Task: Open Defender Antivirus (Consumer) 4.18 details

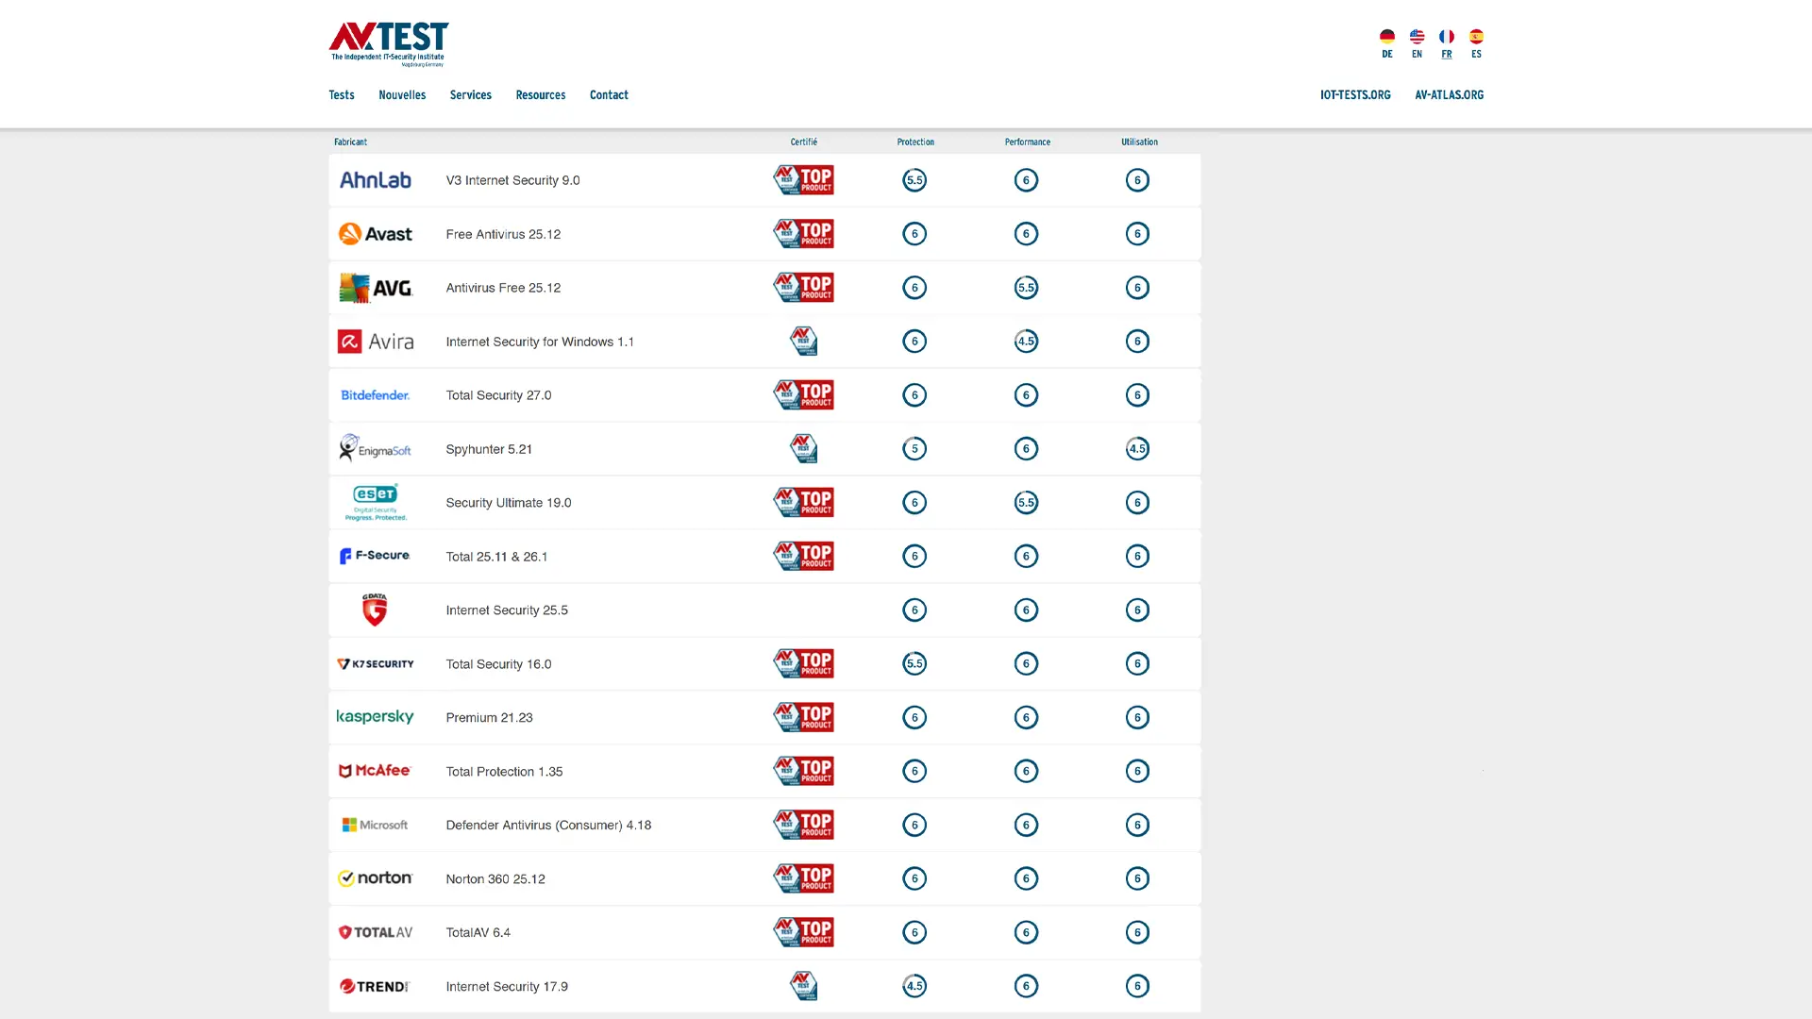Action: 548,826
